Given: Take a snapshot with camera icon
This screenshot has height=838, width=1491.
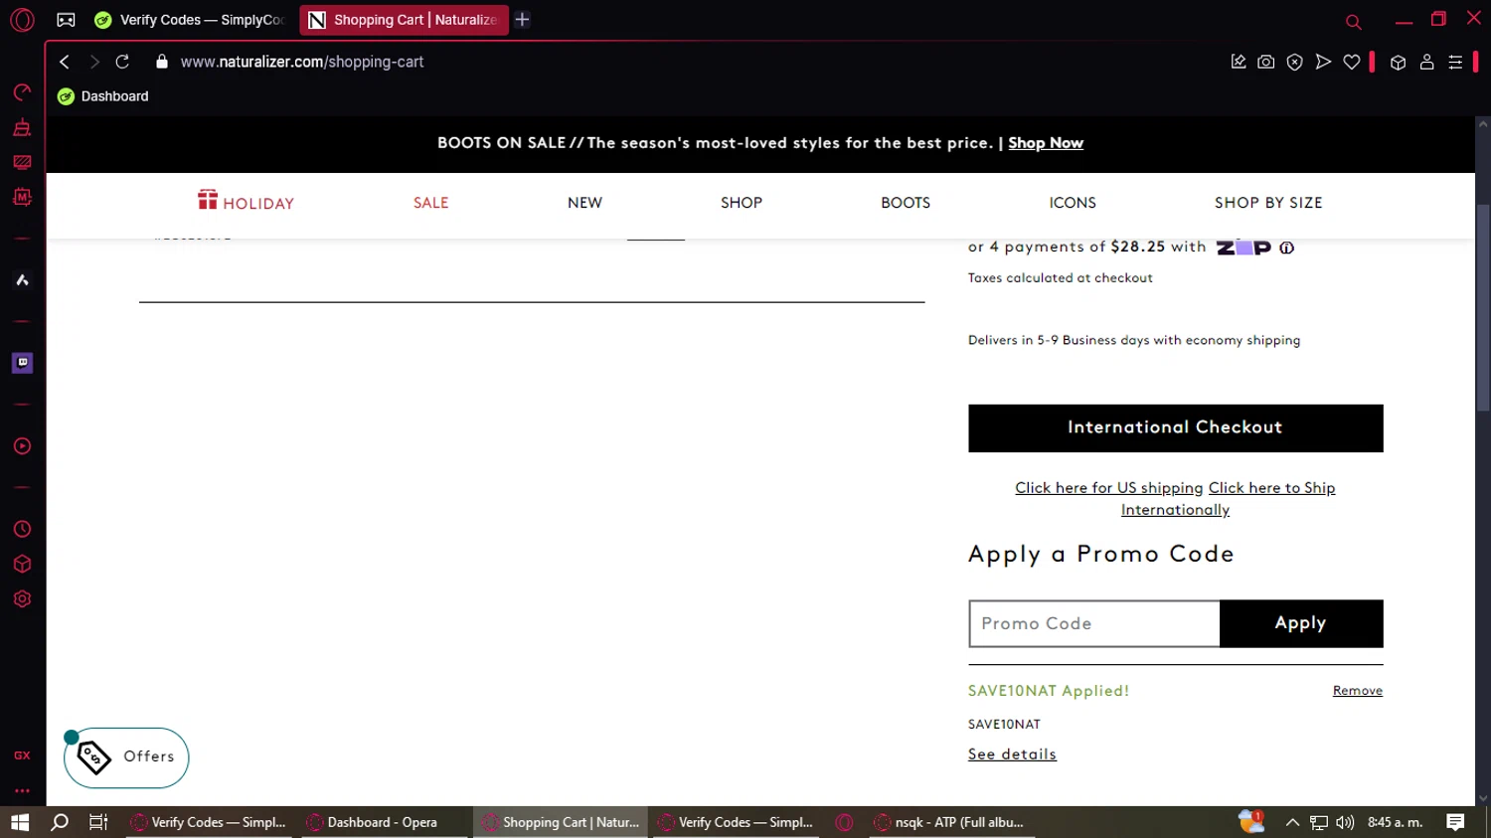Looking at the screenshot, I should coord(1265,62).
